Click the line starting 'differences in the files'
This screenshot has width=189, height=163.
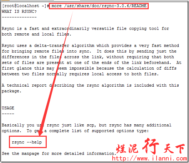88,57
